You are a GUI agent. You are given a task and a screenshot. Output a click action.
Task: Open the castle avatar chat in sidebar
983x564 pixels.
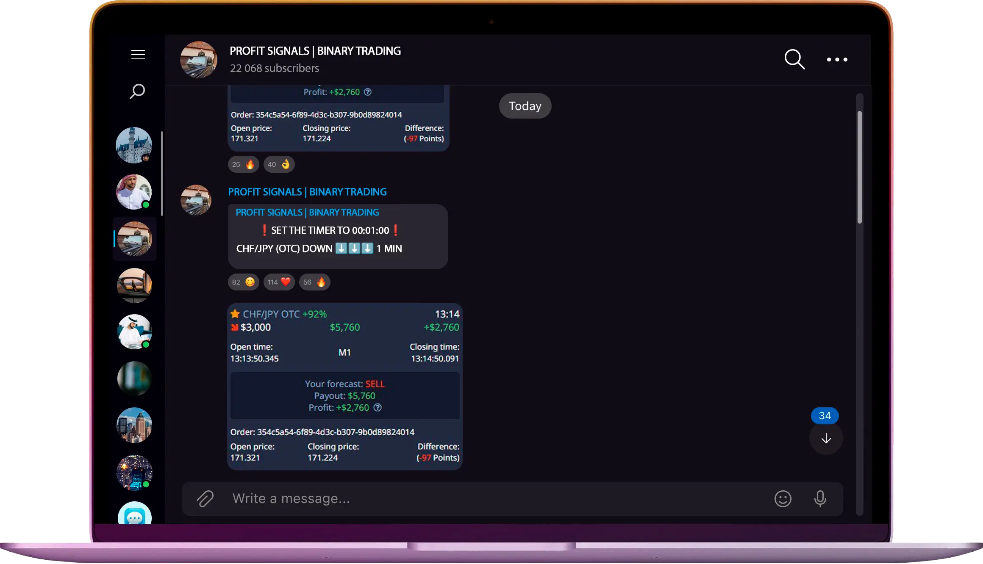coord(134,145)
